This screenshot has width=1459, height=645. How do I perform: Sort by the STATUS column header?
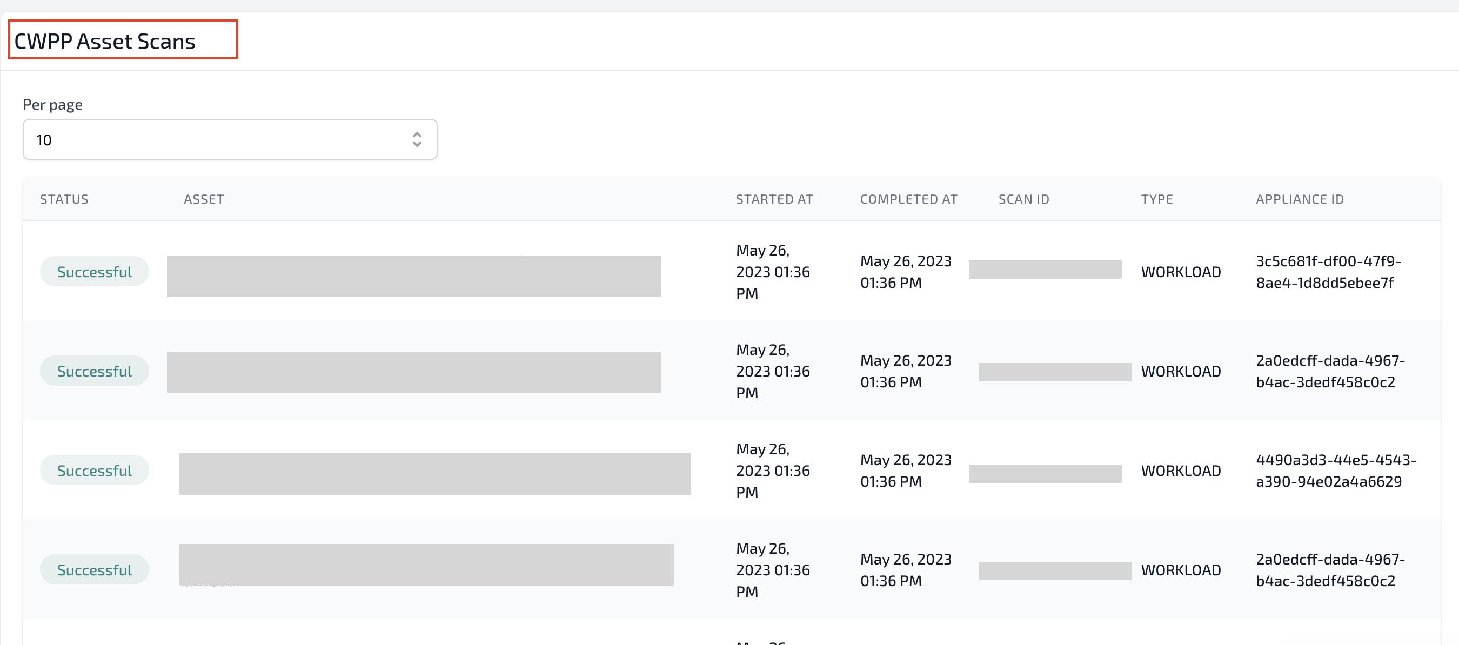click(64, 199)
